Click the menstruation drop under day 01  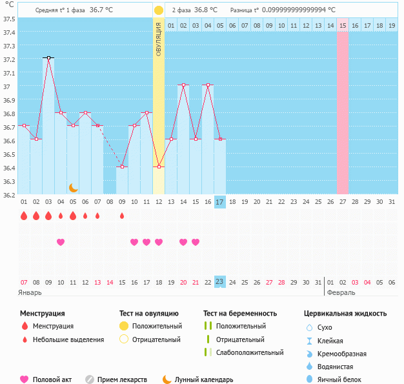(24, 216)
